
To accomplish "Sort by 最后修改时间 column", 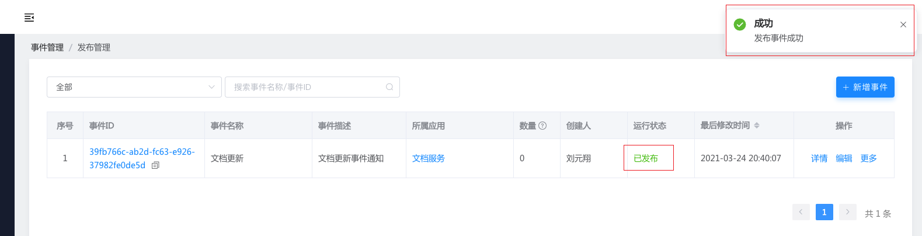I will point(757,126).
